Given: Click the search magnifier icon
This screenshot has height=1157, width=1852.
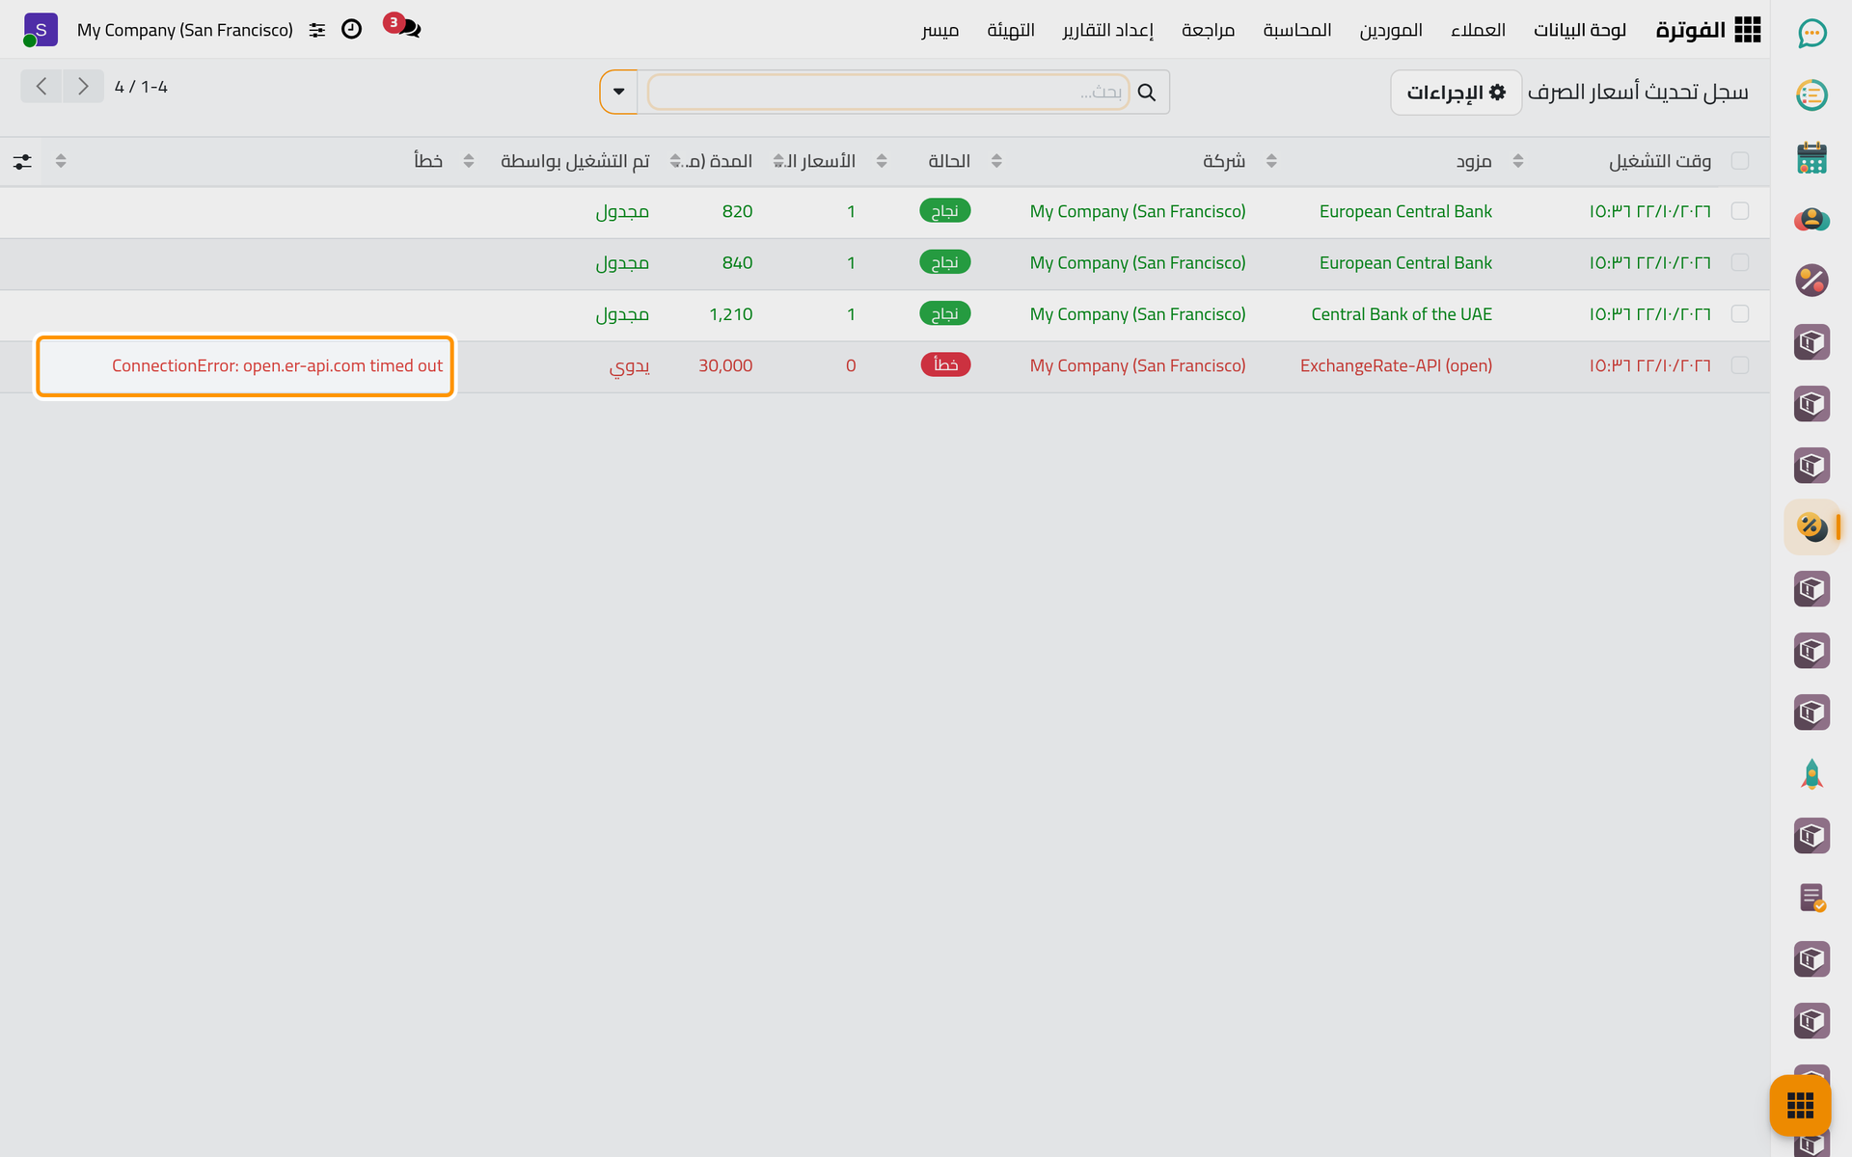Looking at the screenshot, I should 1147,93.
